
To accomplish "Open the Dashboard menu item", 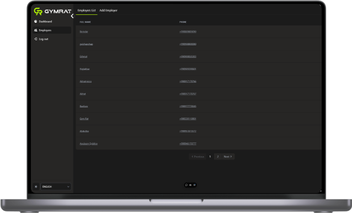I will point(52,22).
